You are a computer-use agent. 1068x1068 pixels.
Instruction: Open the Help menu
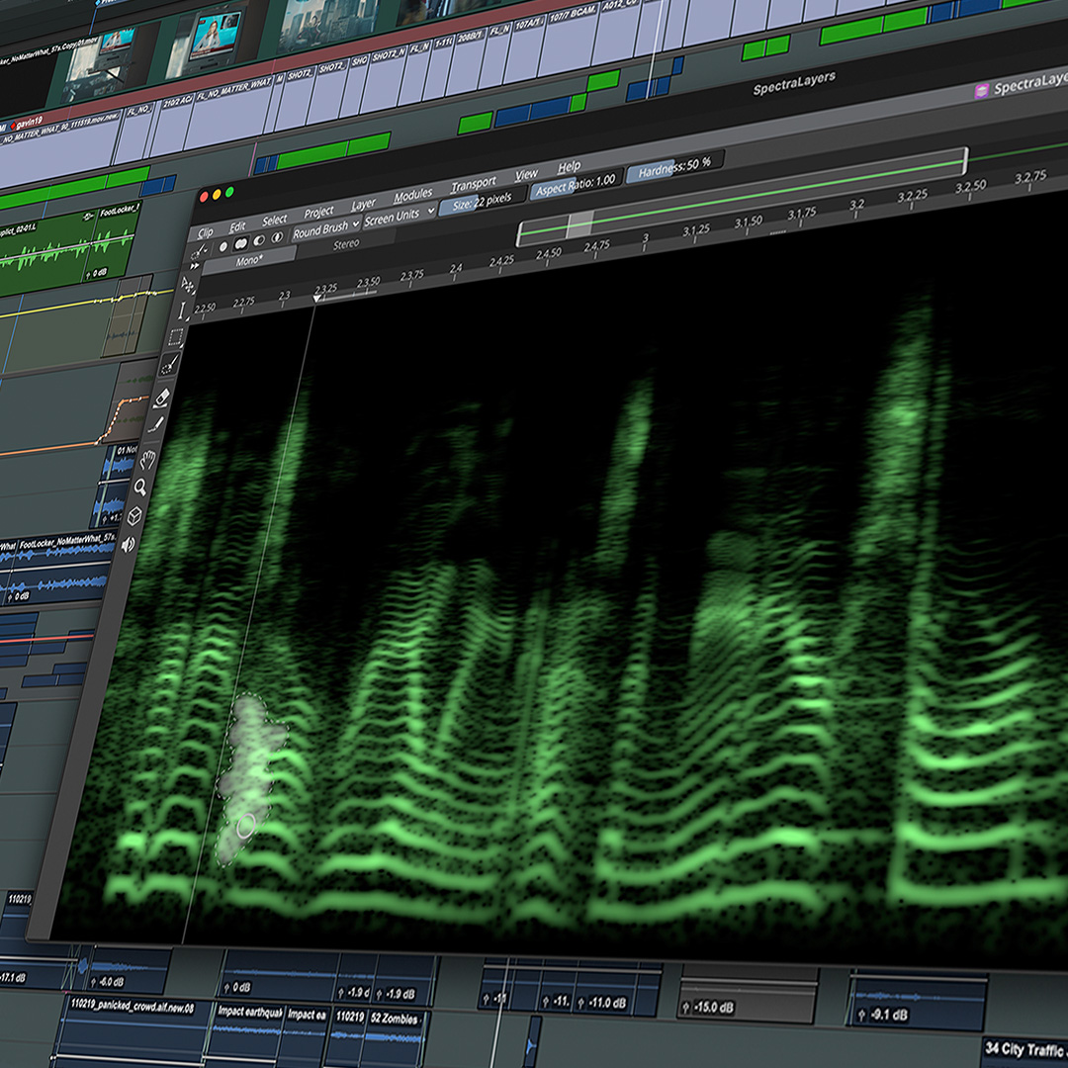[x=569, y=167]
